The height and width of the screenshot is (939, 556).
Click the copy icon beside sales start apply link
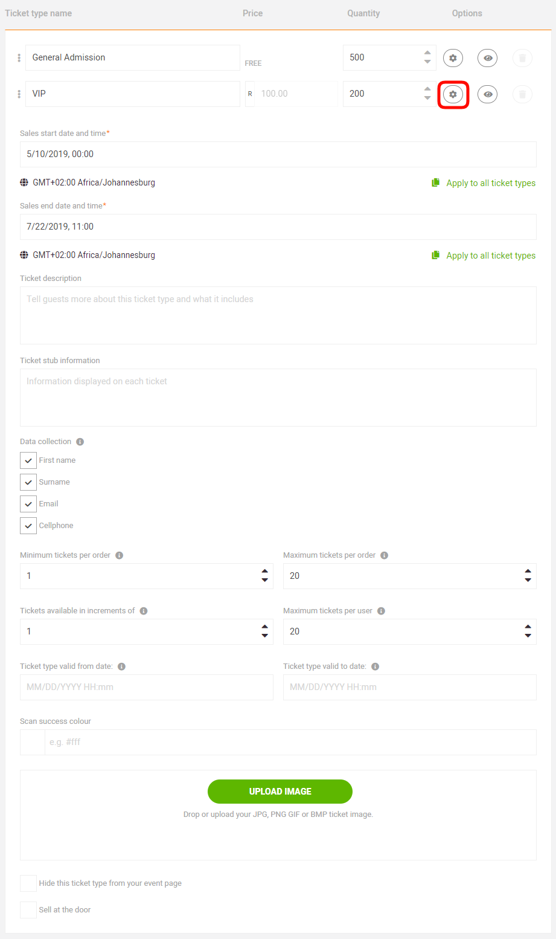pyautogui.click(x=436, y=182)
